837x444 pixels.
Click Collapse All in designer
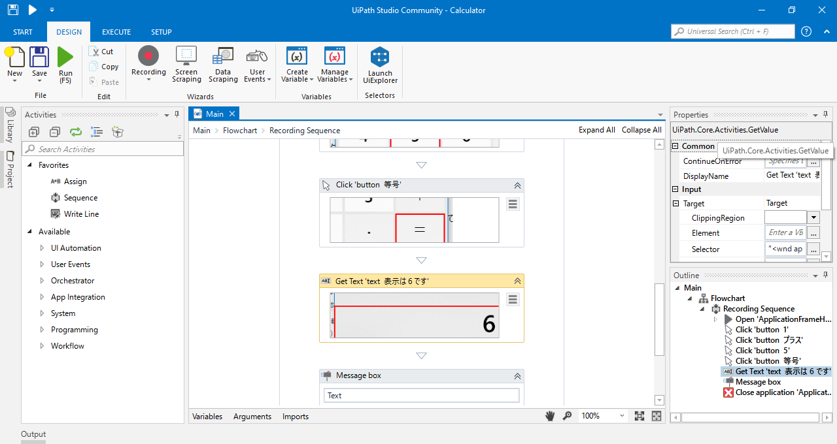[641, 130]
